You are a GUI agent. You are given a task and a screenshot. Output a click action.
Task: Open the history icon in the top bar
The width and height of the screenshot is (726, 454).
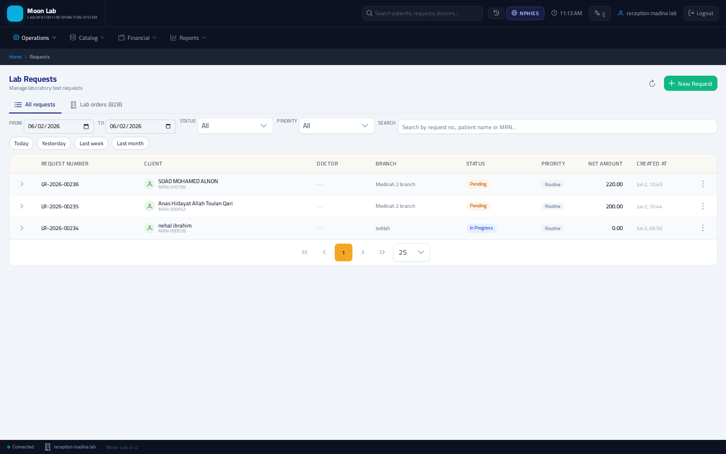pos(496,13)
